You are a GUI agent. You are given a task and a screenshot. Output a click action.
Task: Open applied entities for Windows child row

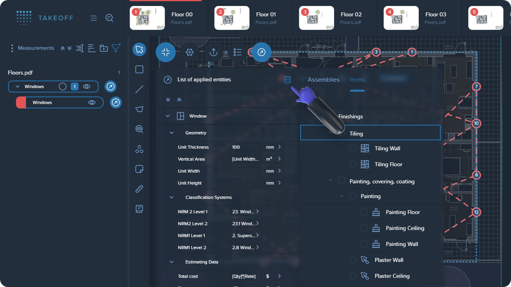[115, 102]
